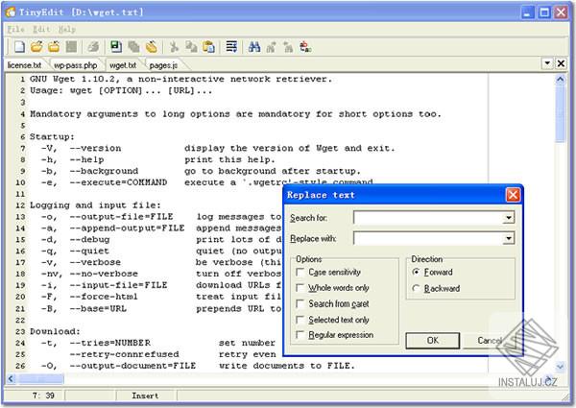Click the Paste clipboard icon
Viewport: 576px width, 408px height.
[207, 46]
